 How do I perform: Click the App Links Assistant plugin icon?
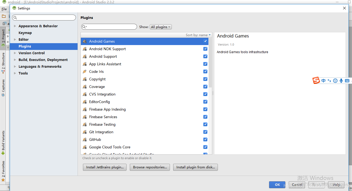pos(85,64)
